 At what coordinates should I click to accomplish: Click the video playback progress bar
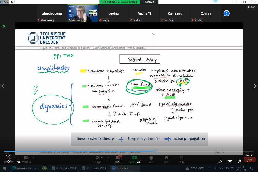(112, 151)
